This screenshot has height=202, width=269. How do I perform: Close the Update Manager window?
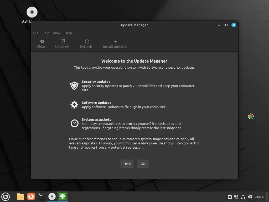234,25
